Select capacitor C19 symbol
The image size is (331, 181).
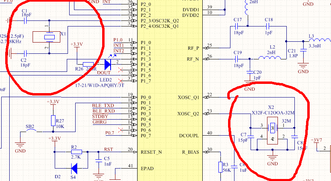tap(236, 59)
